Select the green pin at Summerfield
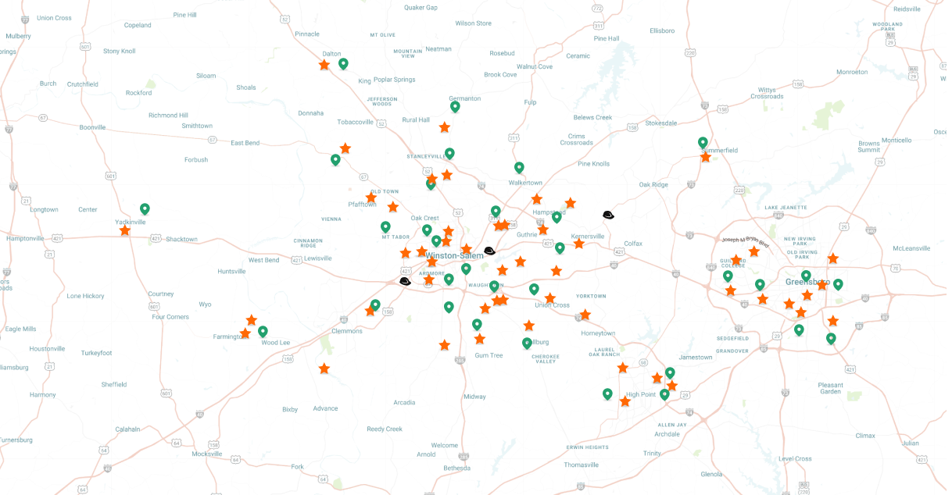This screenshot has height=495, width=952. (703, 142)
